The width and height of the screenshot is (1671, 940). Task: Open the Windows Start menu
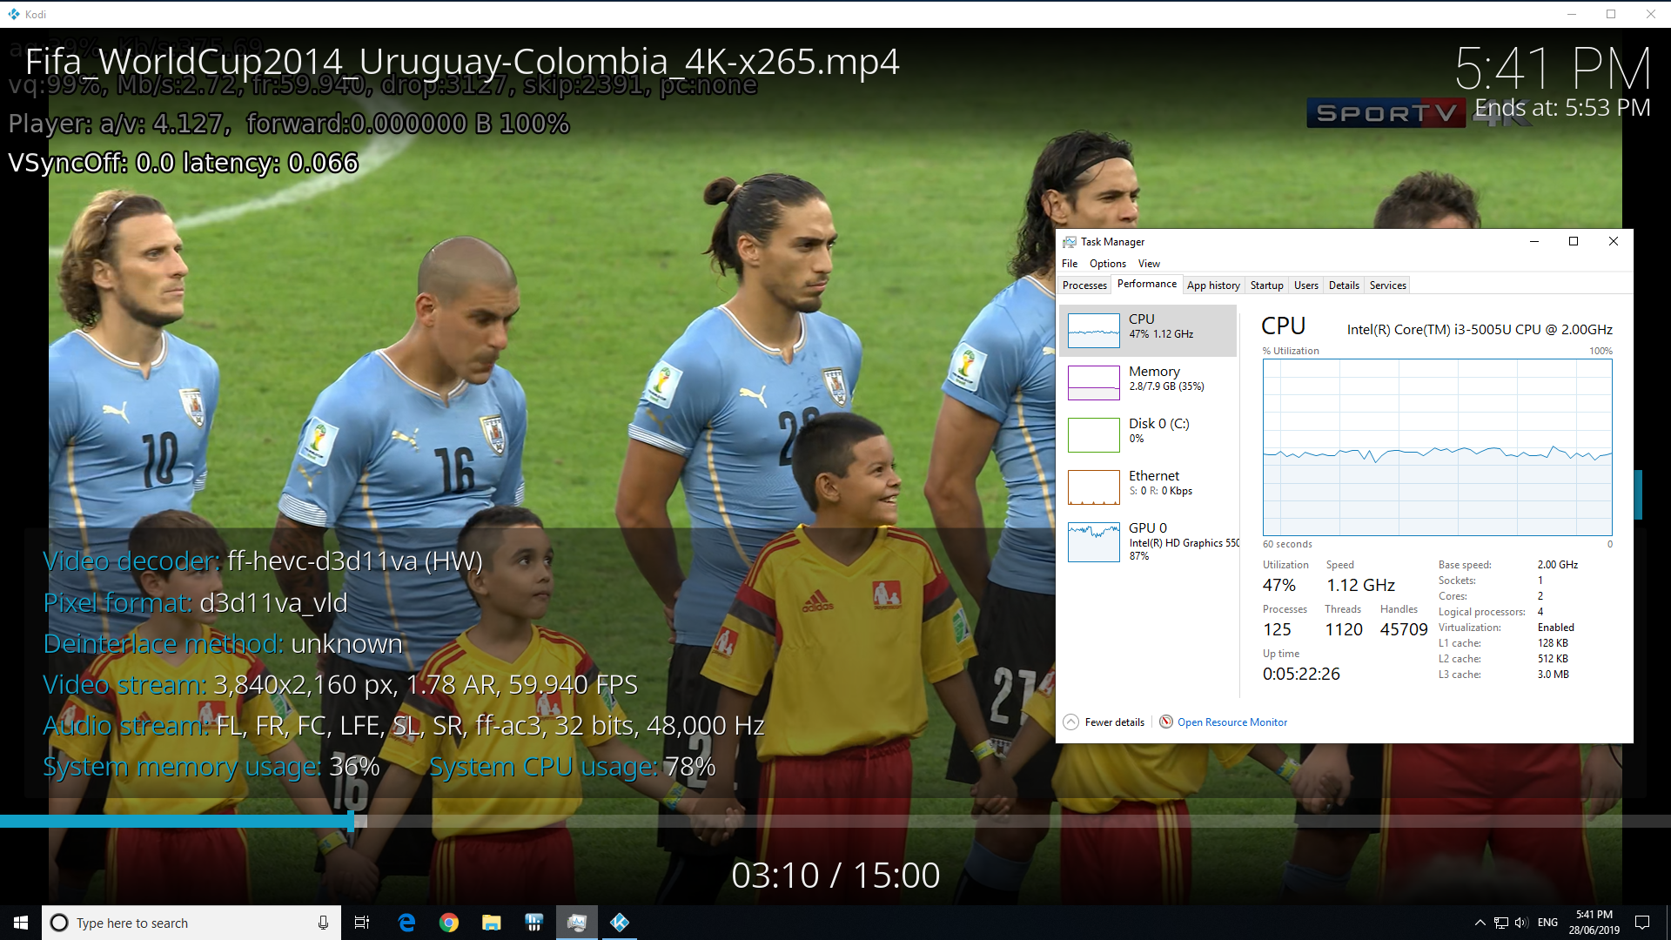(x=21, y=923)
